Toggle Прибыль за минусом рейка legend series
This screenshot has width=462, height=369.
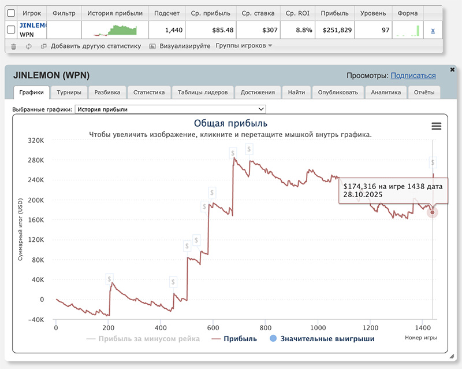click(150, 338)
